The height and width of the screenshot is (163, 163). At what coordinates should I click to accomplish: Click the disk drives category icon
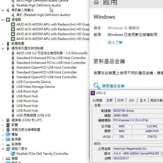pyautogui.click(x=8, y=144)
